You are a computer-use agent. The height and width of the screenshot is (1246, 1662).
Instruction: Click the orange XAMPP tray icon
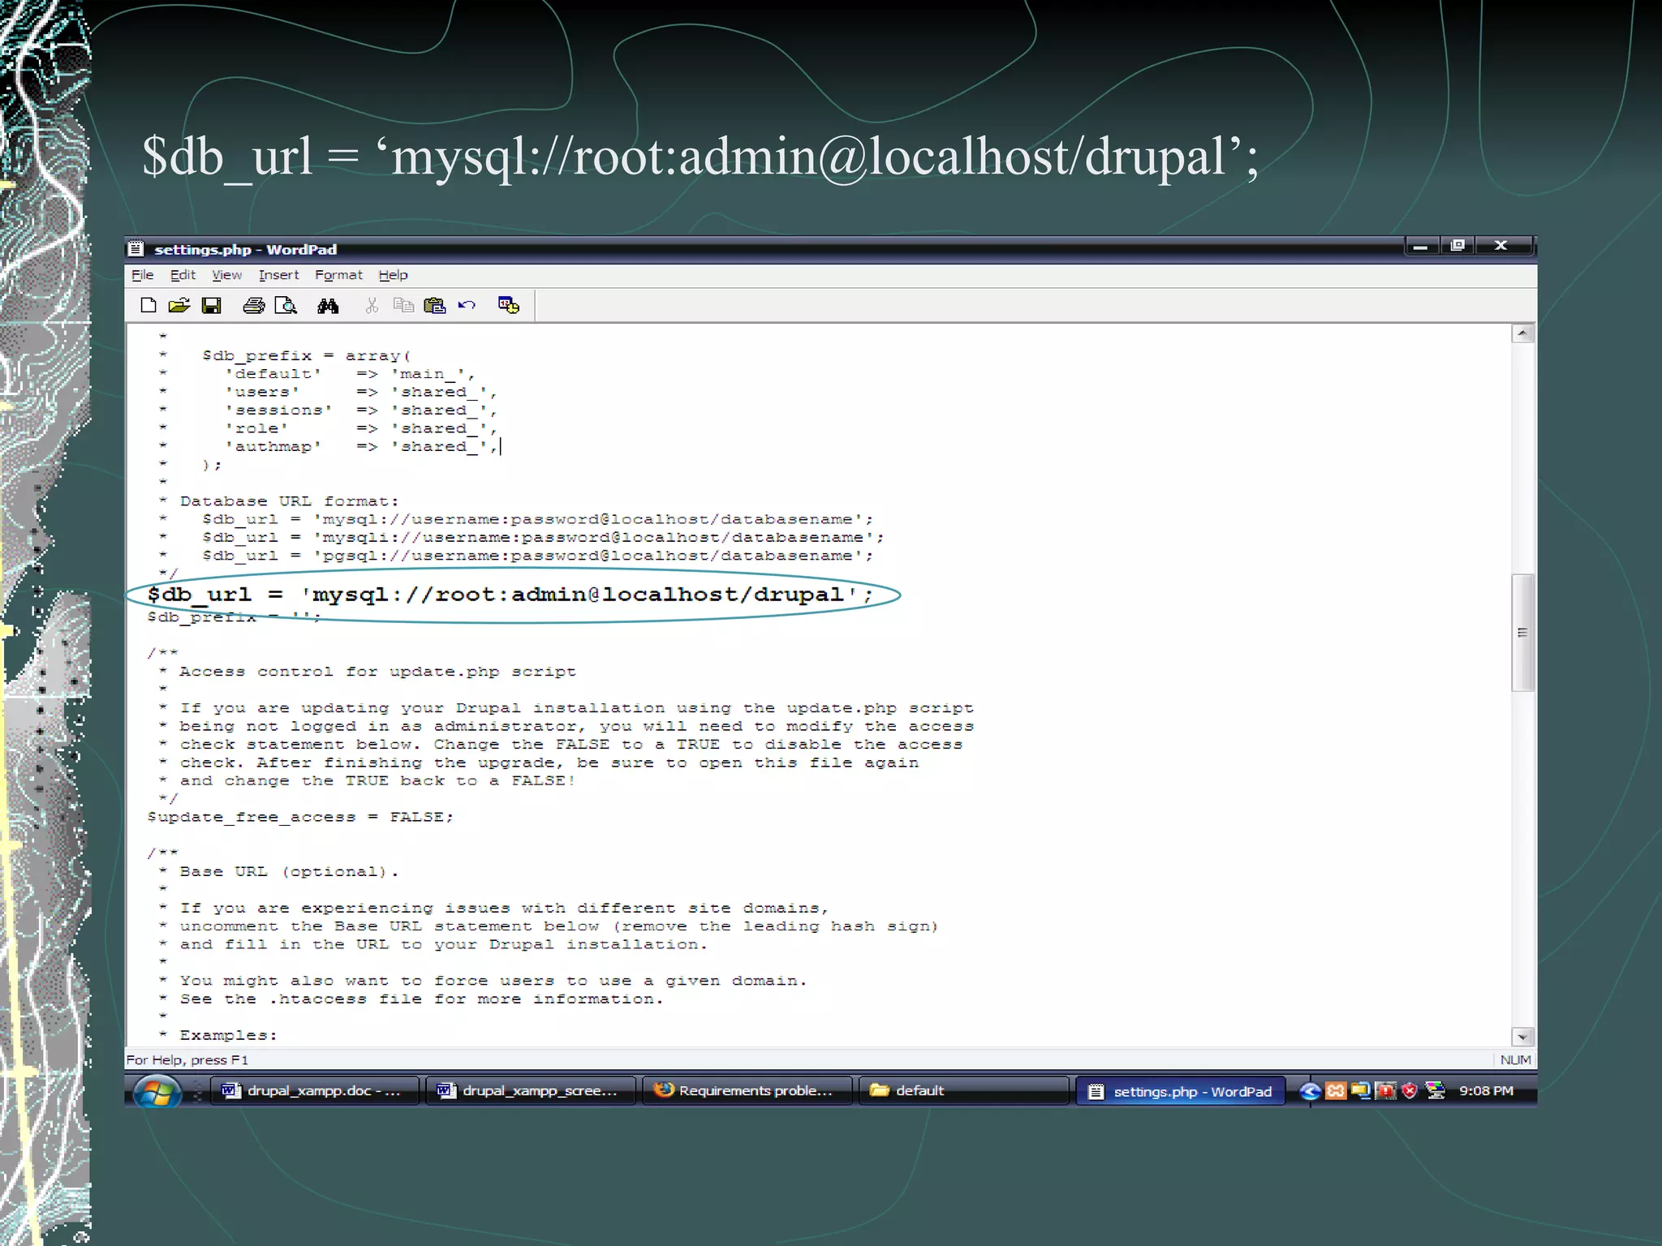pos(1336,1091)
